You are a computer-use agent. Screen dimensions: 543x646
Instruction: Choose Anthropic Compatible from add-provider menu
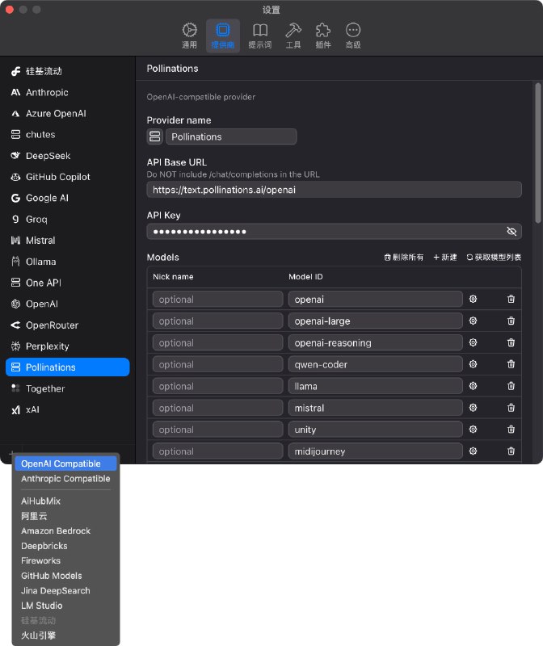[65, 479]
